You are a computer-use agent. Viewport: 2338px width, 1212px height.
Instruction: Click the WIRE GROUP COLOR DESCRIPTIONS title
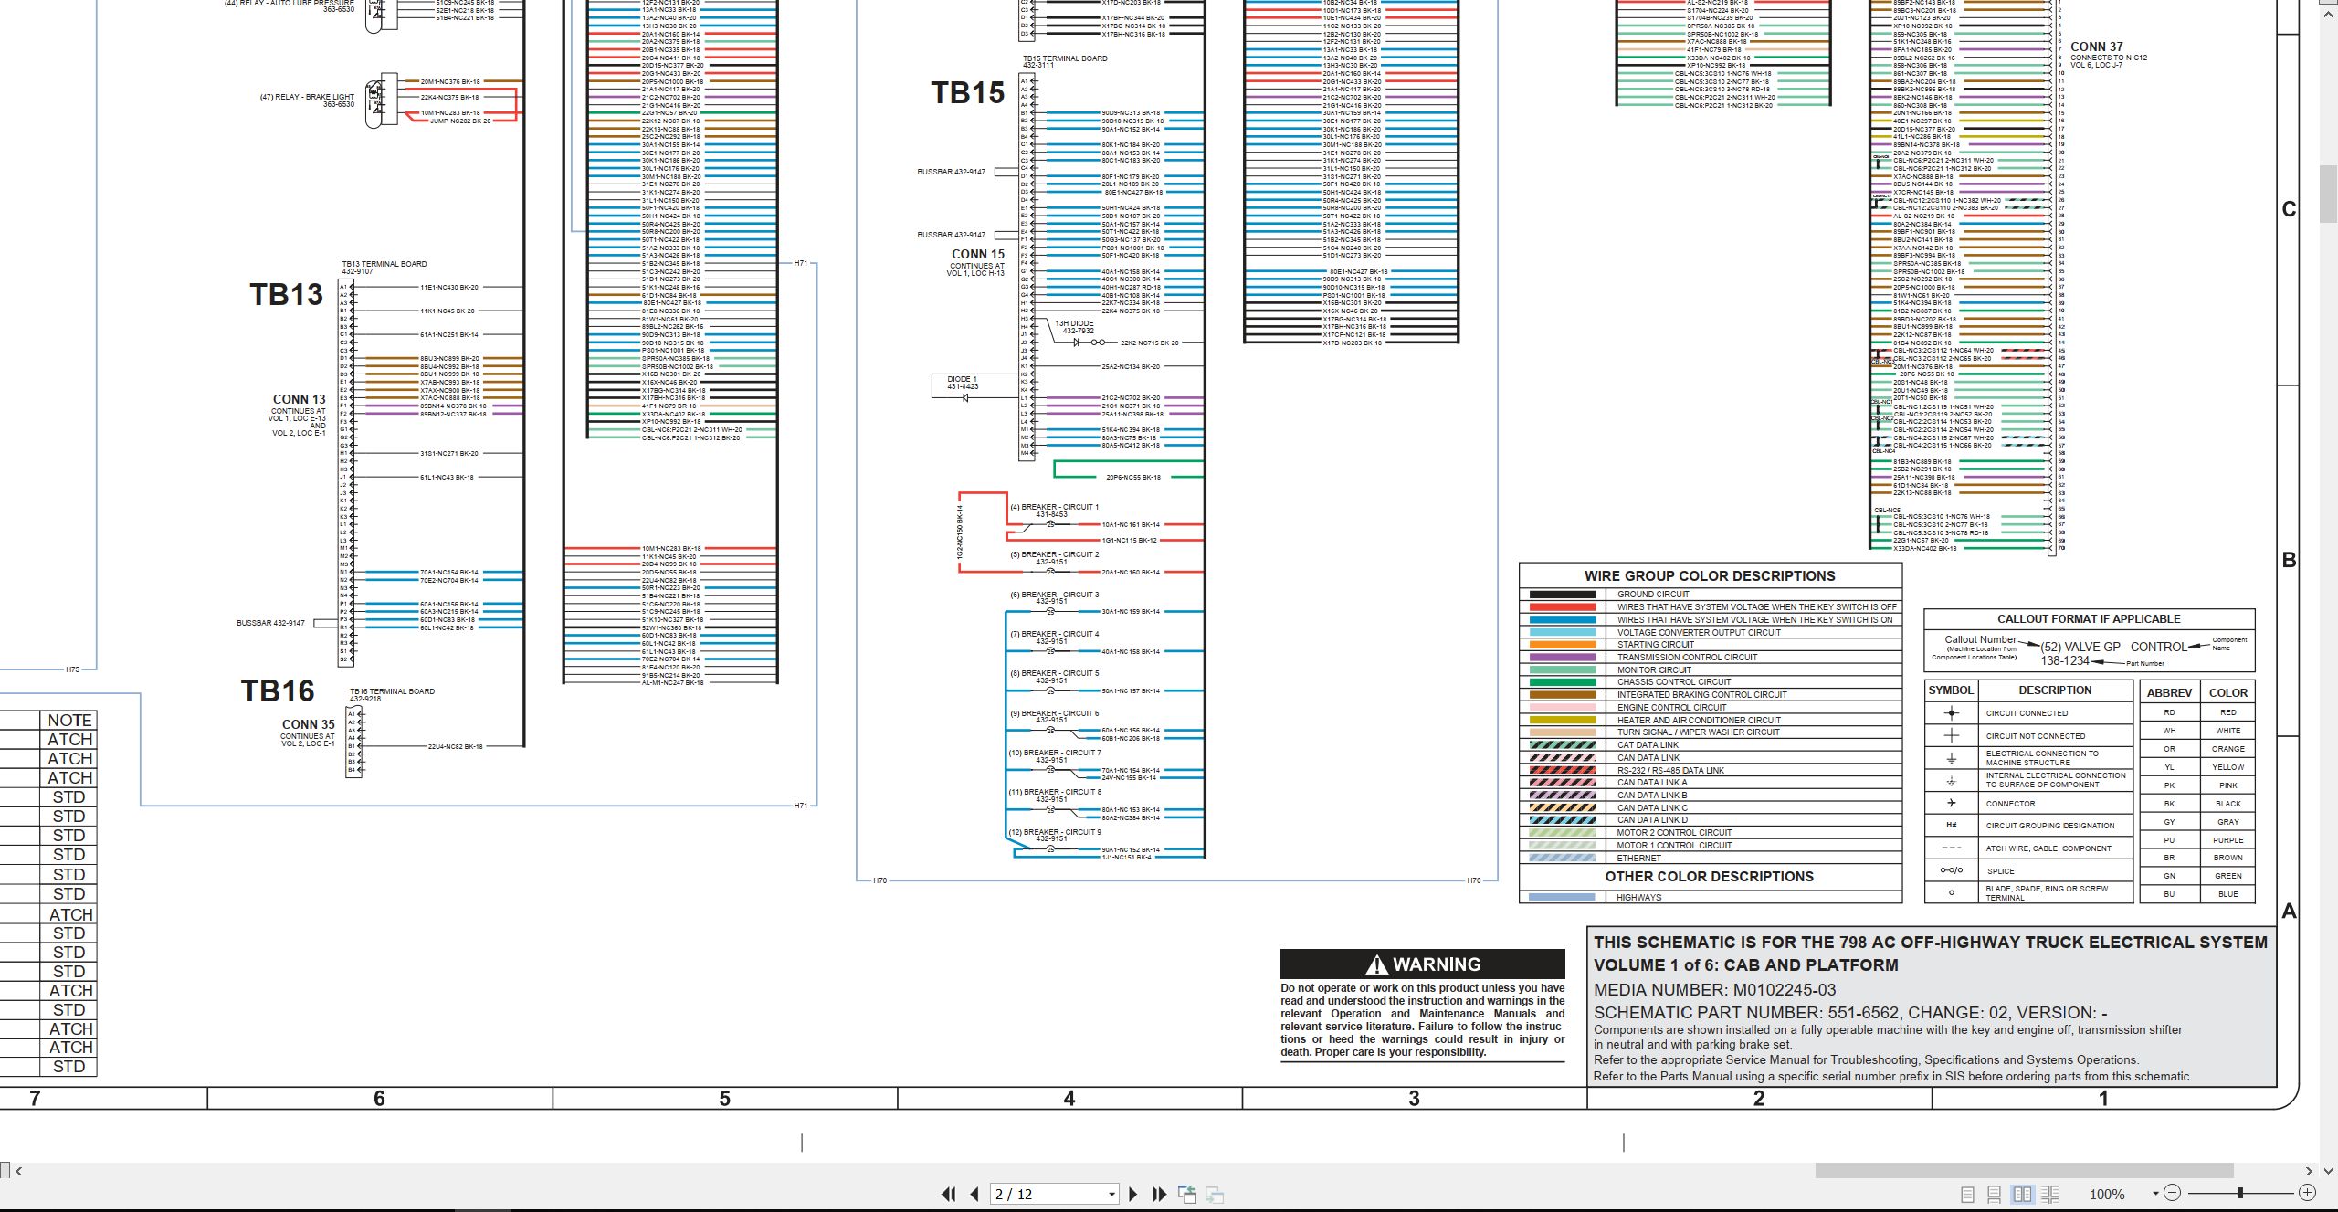[x=1710, y=576]
